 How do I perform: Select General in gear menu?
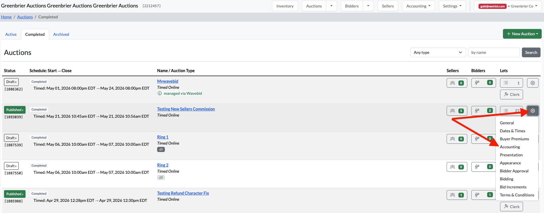pos(507,123)
